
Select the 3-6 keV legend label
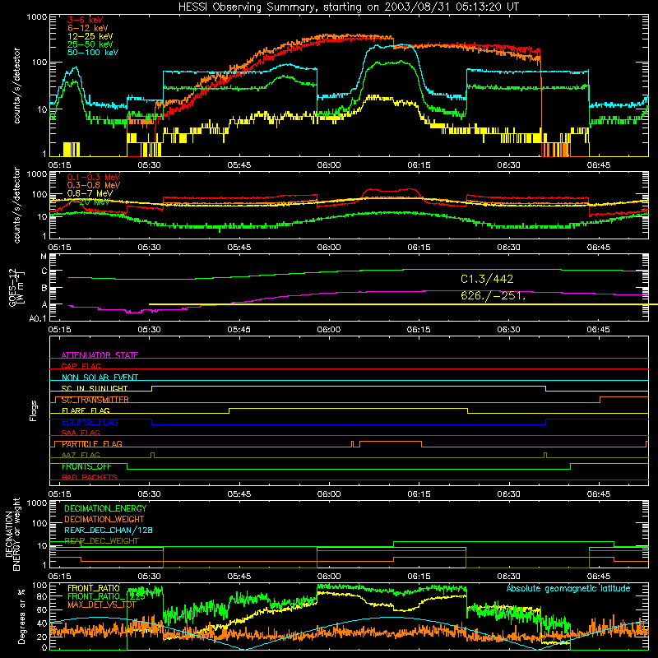click(x=86, y=20)
